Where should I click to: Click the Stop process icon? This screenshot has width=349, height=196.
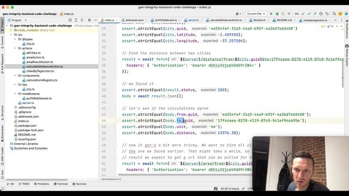click(289, 14)
